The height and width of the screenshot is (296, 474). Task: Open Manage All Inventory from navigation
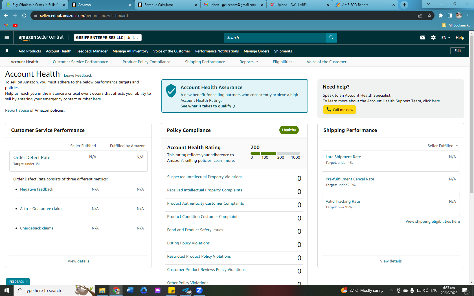coord(130,51)
